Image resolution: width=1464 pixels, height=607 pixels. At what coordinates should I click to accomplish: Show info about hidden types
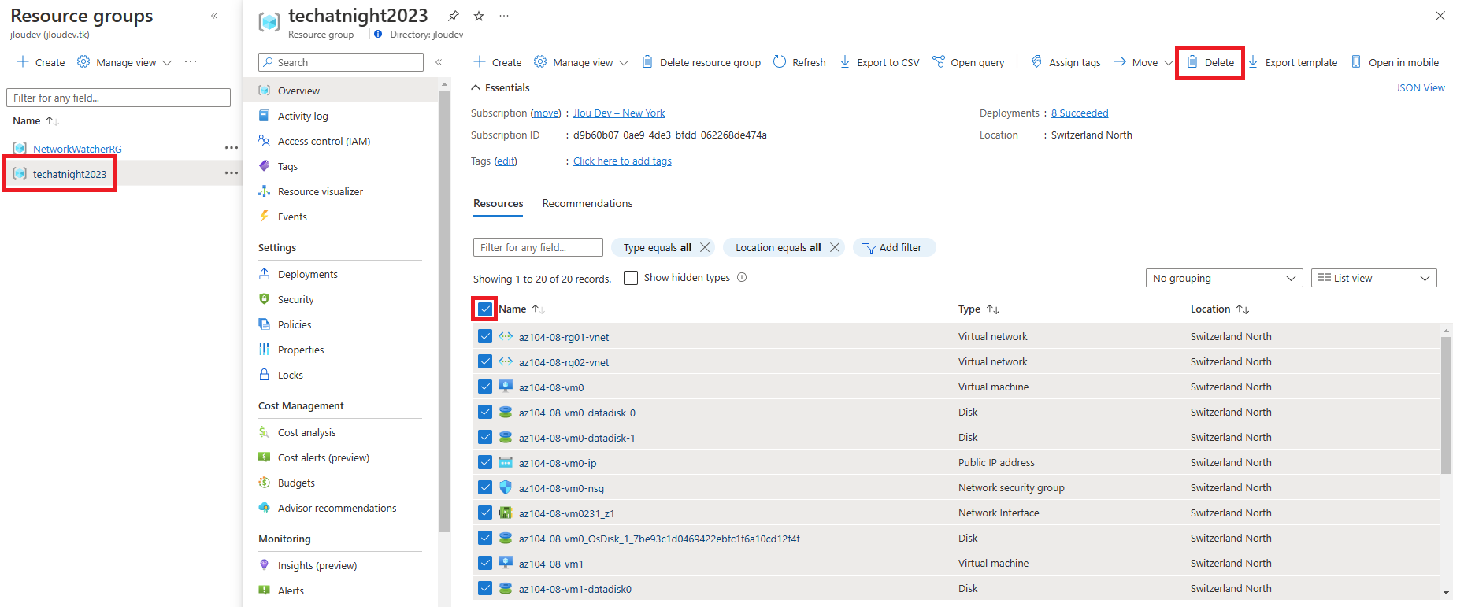click(x=742, y=277)
